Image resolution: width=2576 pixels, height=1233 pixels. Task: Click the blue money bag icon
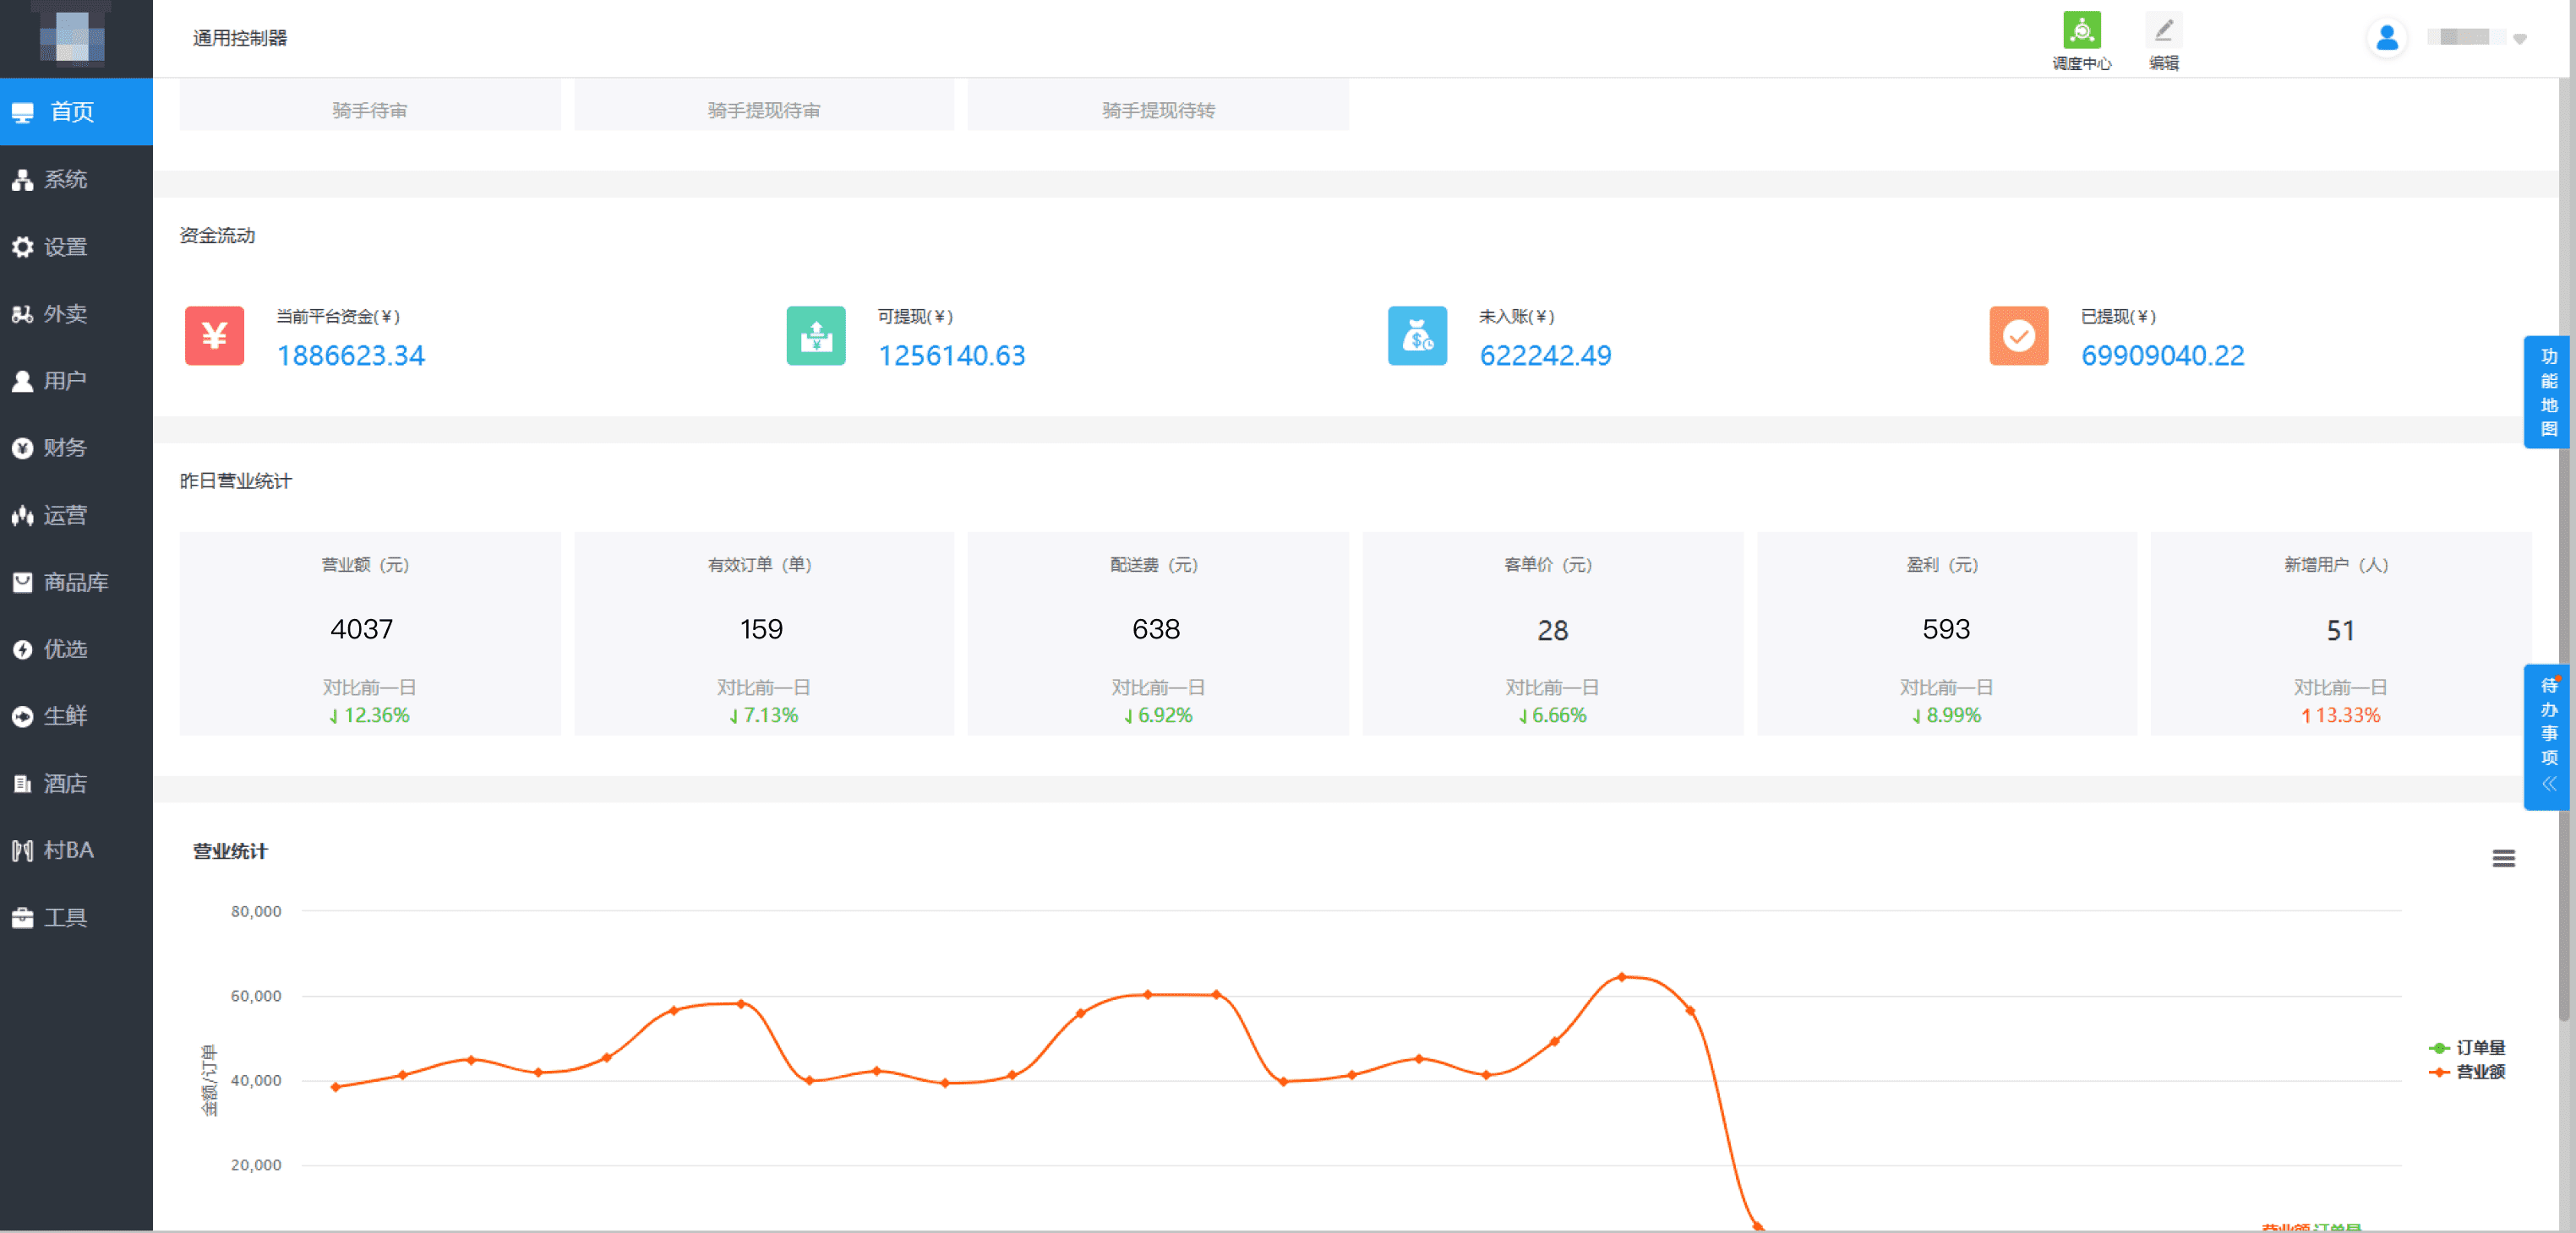coord(1416,336)
